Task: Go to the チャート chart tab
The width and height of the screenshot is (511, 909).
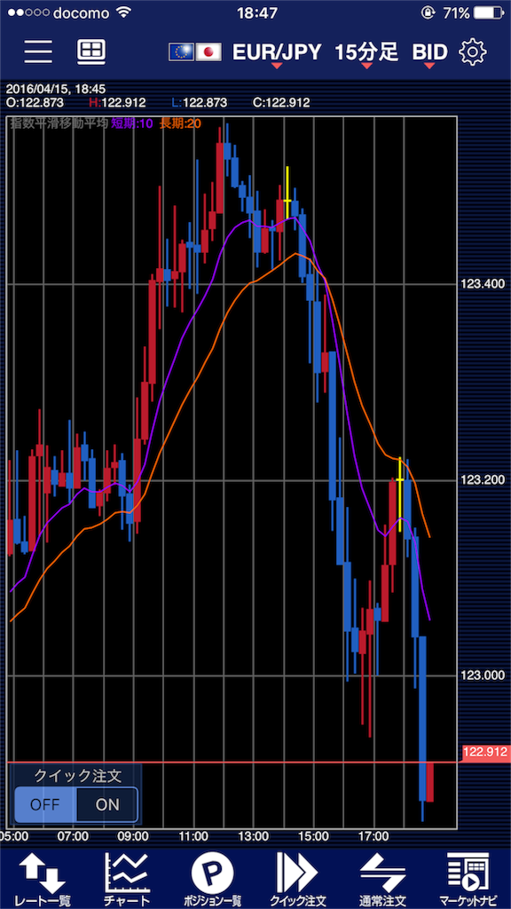Action: tap(128, 879)
